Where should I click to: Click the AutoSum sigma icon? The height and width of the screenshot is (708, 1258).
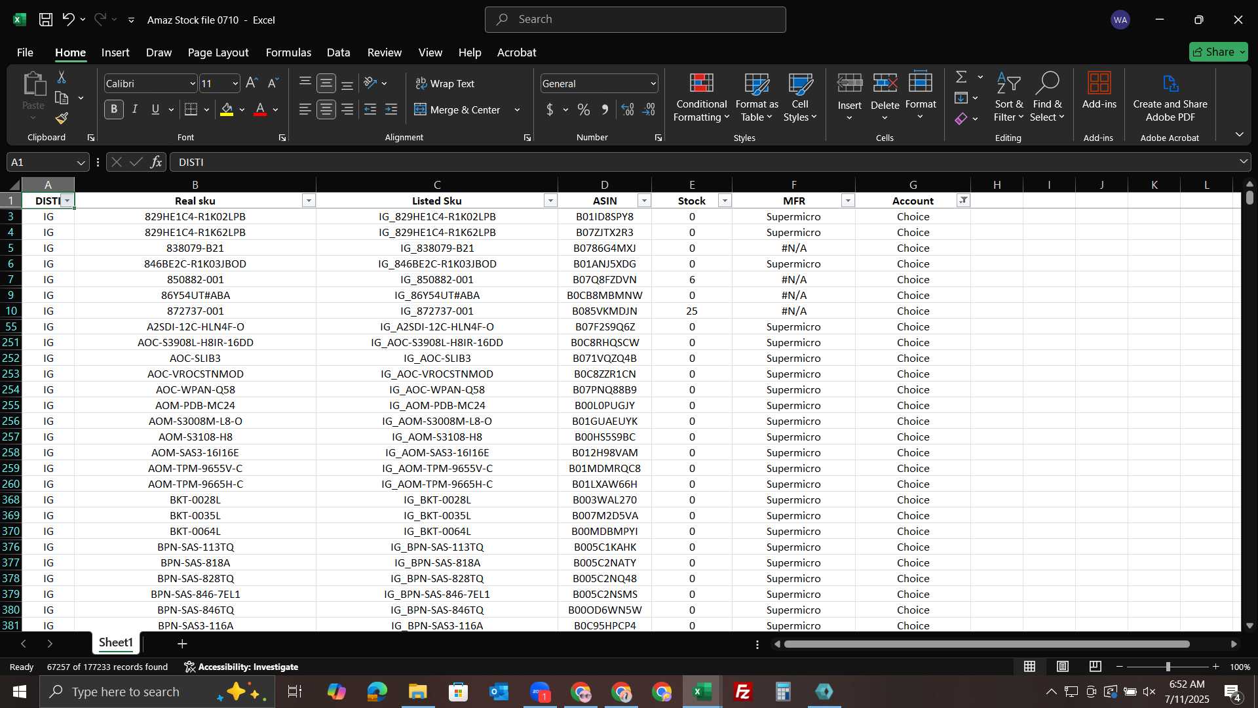tap(961, 77)
